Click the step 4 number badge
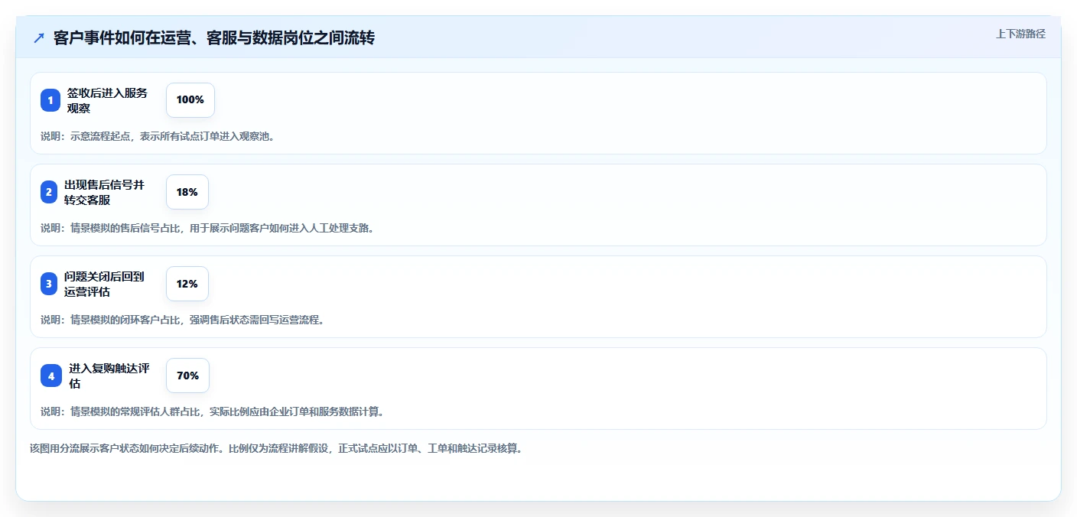The height and width of the screenshot is (517, 1077). (x=51, y=376)
